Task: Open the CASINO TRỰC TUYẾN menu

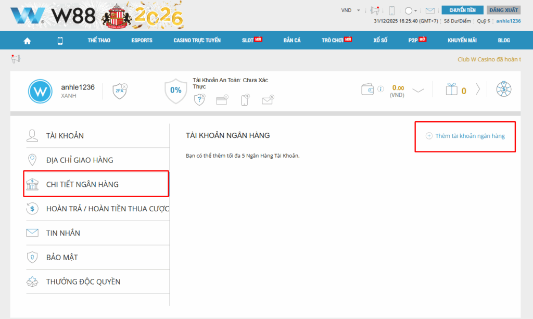Action: (197, 41)
